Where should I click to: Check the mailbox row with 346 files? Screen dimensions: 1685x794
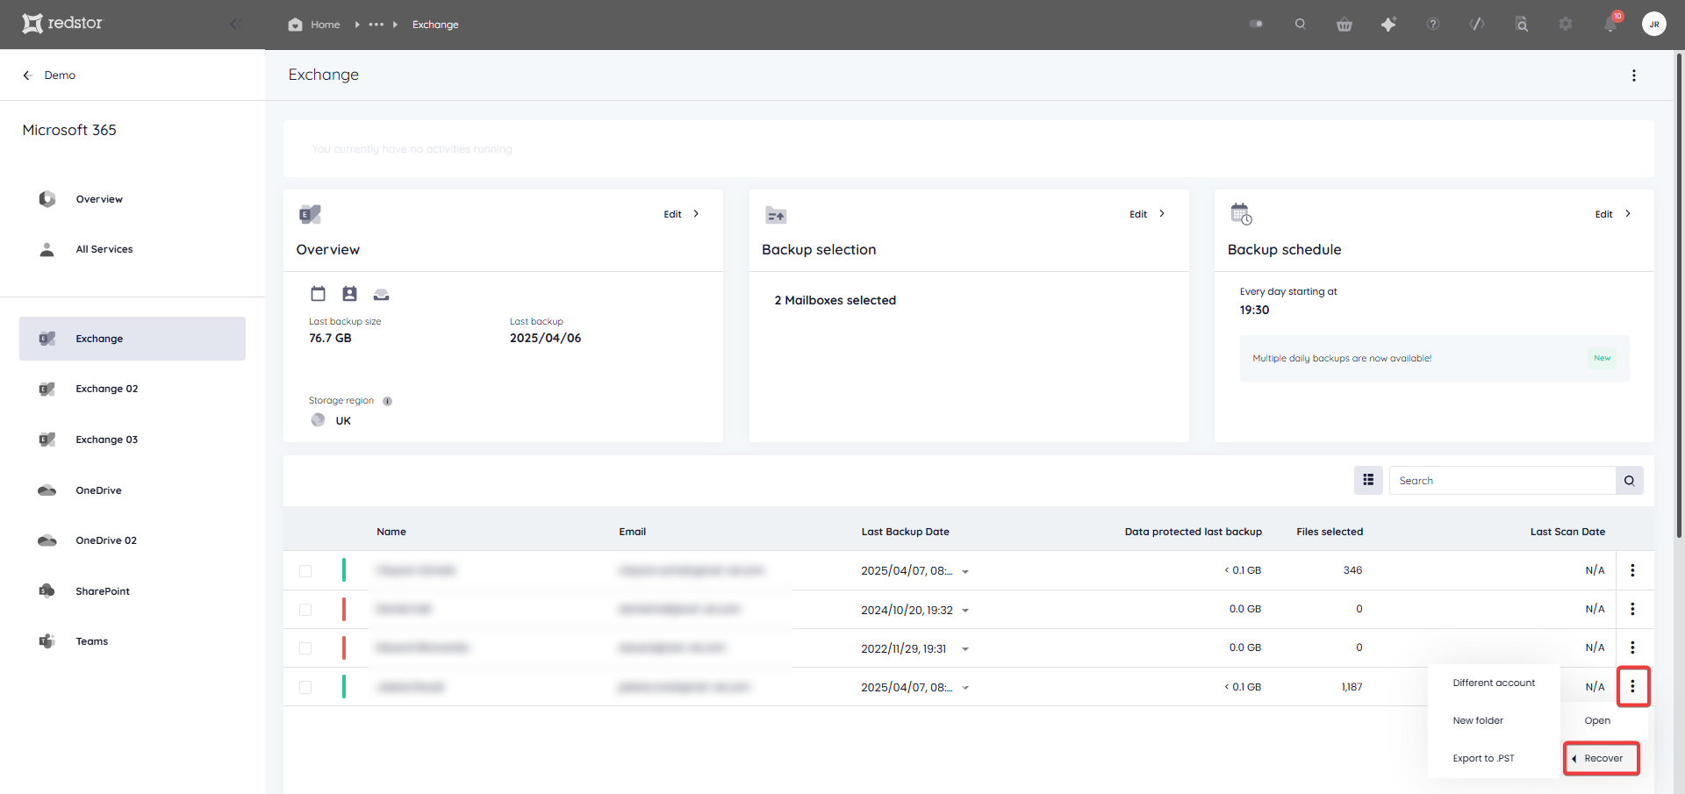tap(305, 571)
